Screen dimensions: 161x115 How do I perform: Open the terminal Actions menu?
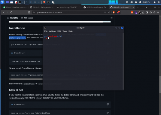[52, 31]
